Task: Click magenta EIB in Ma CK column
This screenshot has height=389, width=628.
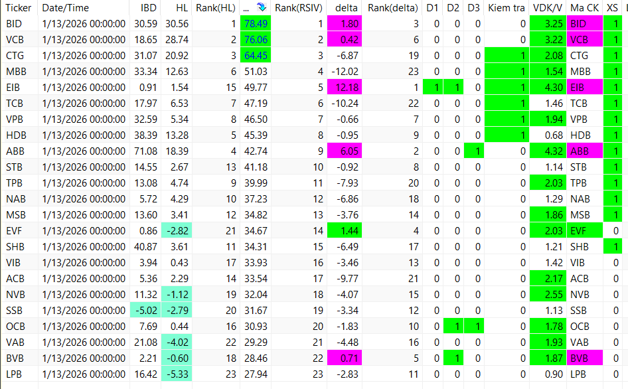Action: tap(585, 88)
